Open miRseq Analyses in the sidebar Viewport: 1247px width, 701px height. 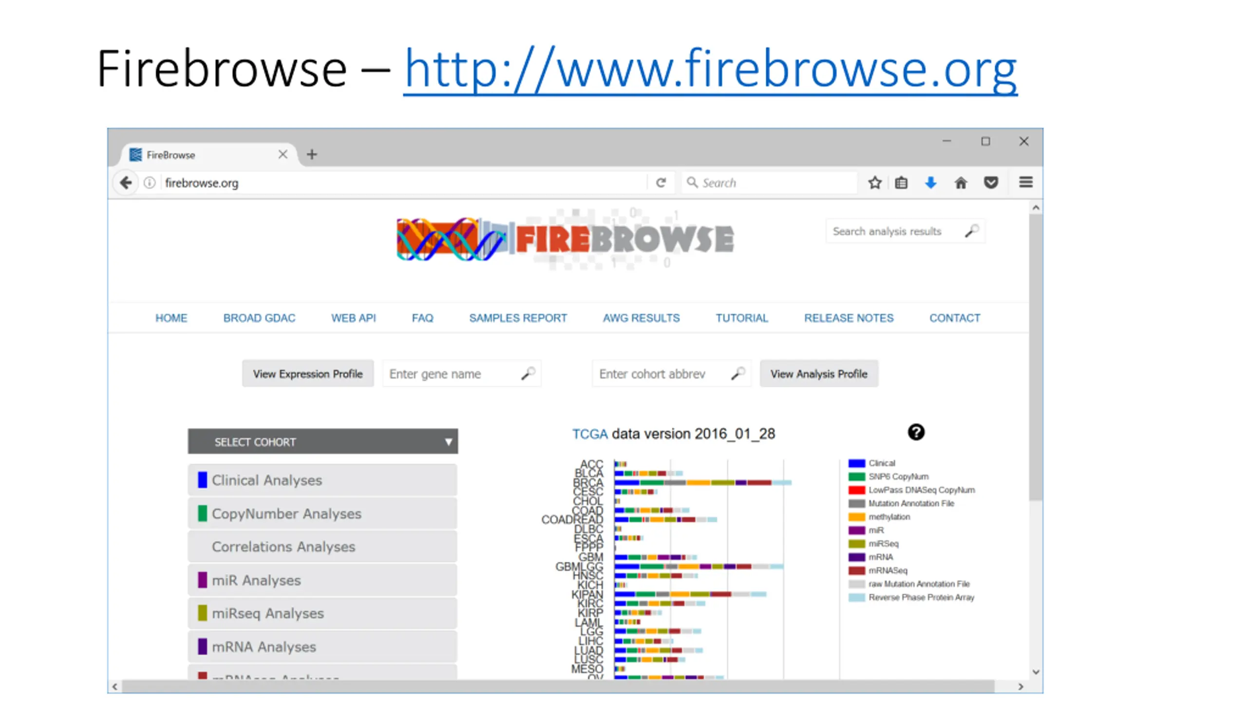point(323,613)
